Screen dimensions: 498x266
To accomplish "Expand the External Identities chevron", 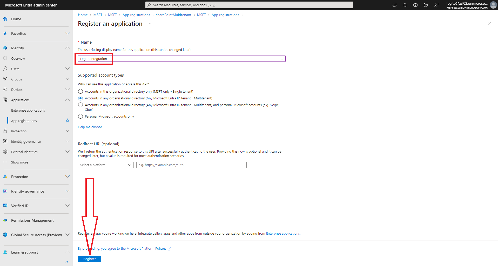I will point(68,152).
